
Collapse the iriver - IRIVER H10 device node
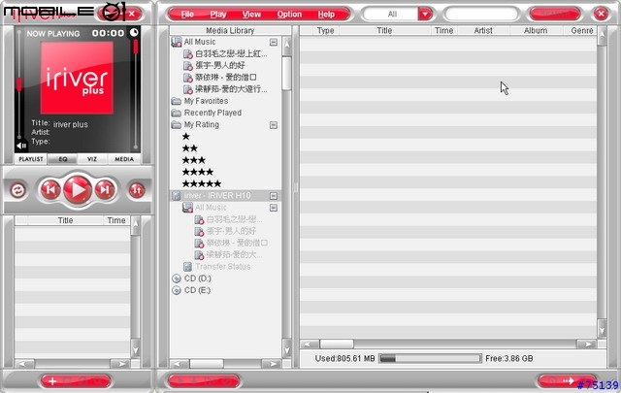coord(274,196)
